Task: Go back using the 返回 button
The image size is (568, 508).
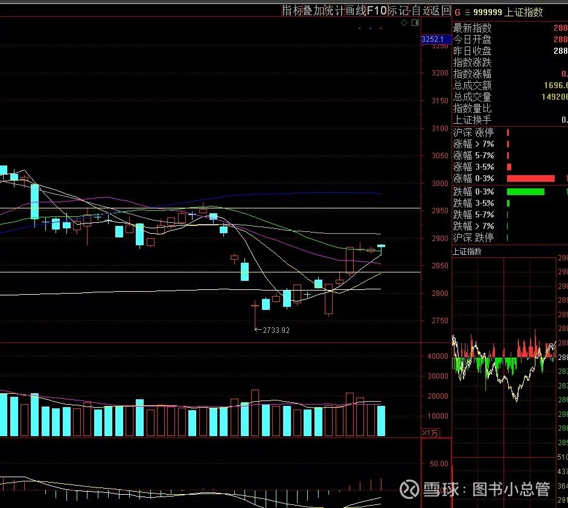Action: pos(441,11)
